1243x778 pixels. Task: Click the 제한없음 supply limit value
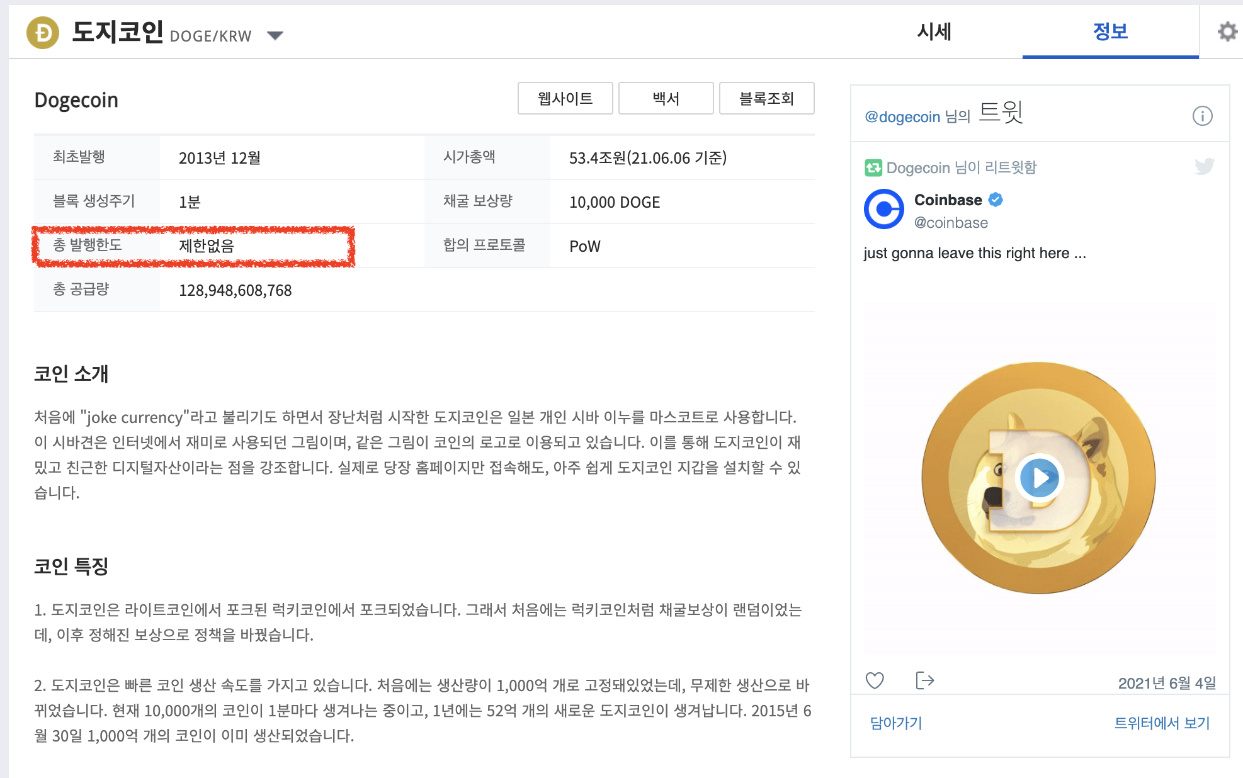tap(207, 246)
